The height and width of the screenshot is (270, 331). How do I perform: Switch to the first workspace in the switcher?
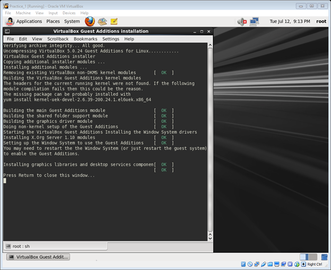pyautogui.click(x=304, y=257)
